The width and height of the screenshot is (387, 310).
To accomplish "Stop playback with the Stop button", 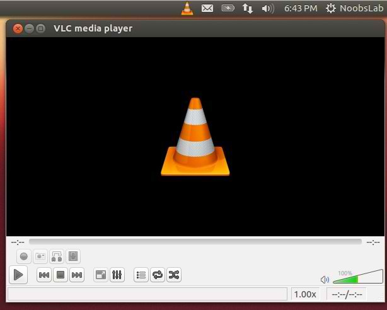I will point(61,275).
